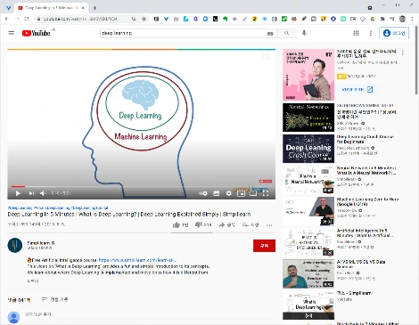This screenshot has width=419, height=325.
Task: Select the Deep Learning In 5 Minutes tab
Action: [x=51, y=8]
